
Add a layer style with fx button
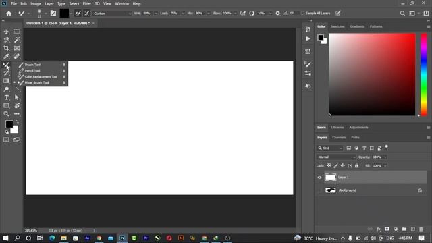[x=379, y=230]
